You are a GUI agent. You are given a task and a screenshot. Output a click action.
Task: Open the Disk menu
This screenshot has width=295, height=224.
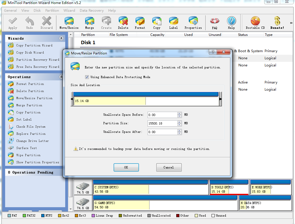pos(37,11)
